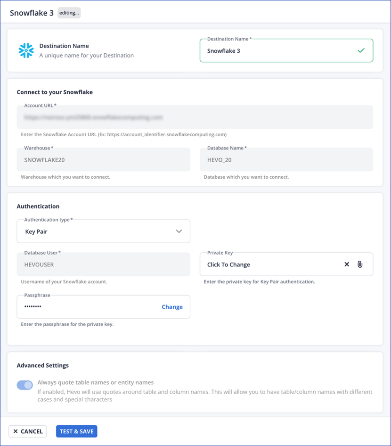This screenshot has height=446, width=391.
Task: Click 'Enter the private key for Key Pair authentication.'
Action: coord(260,281)
